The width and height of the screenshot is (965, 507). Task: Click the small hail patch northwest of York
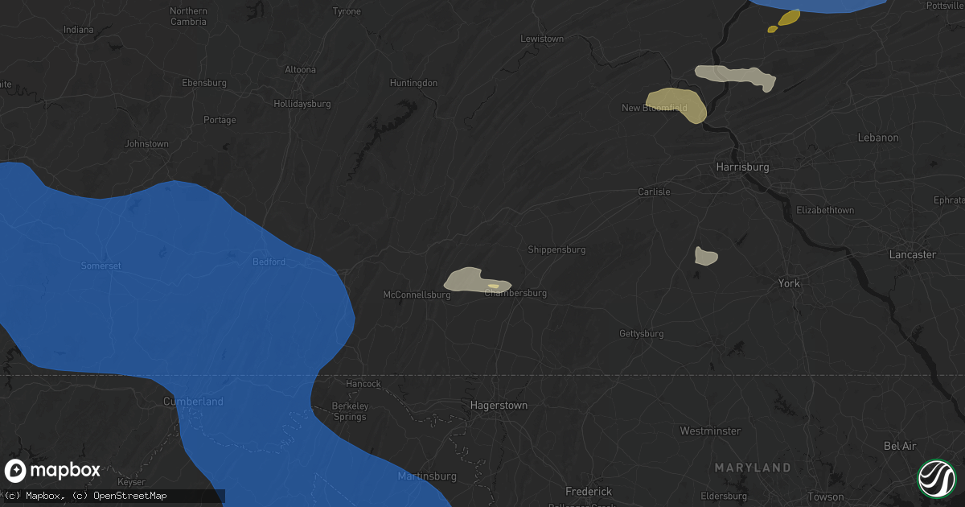[x=706, y=256]
